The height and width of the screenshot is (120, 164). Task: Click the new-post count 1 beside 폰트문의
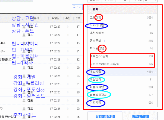click(104, 41)
